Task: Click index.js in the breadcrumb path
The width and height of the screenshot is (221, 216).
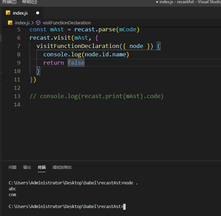Action: coord(22,23)
